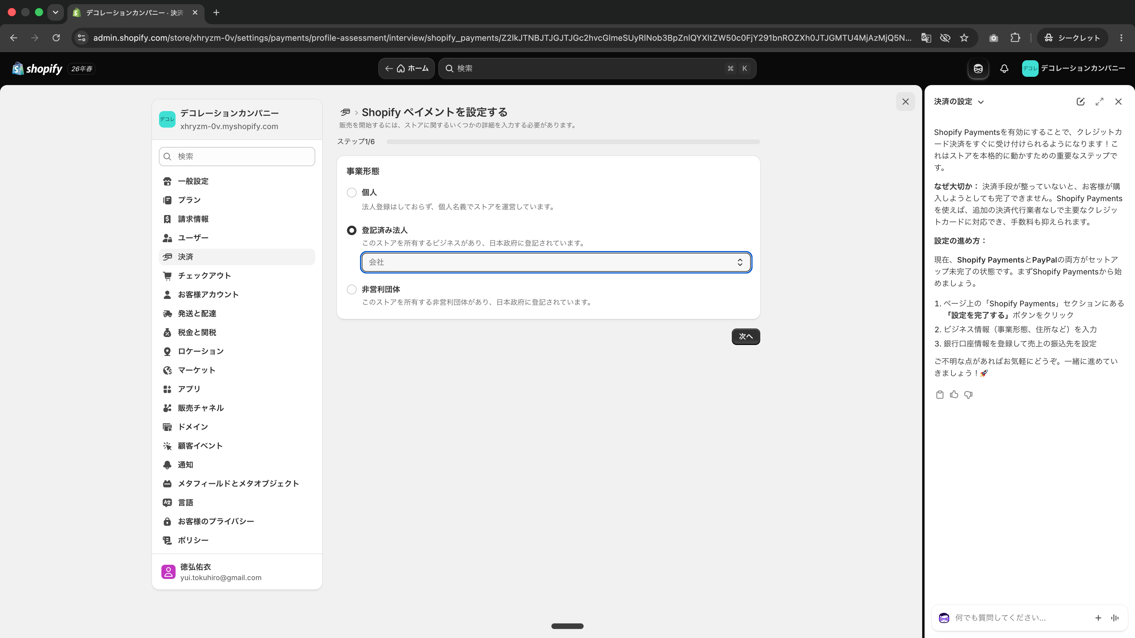This screenshot has height=638, width=1135.
Task: Open the site information icon in the address bar
Action: (x=82, y=38)
